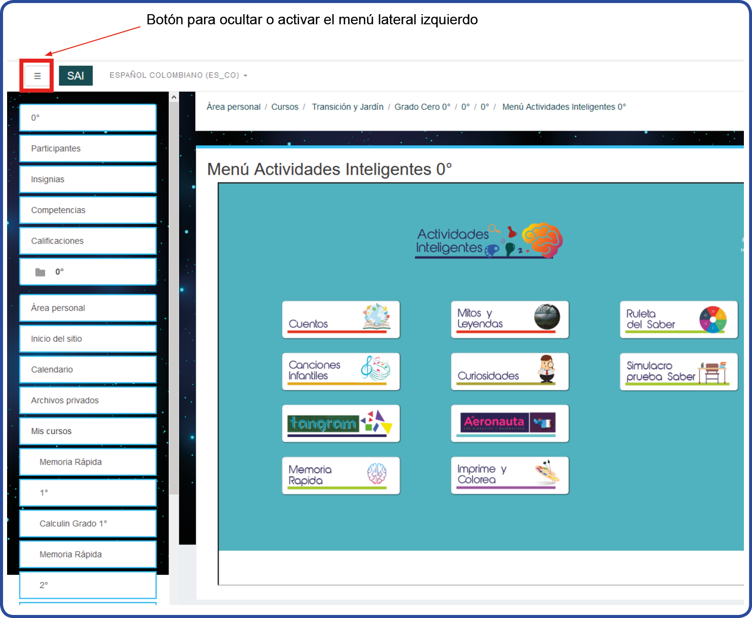Toggle the left side menu hamburger button
752x618 pixels.
point(37,76)
